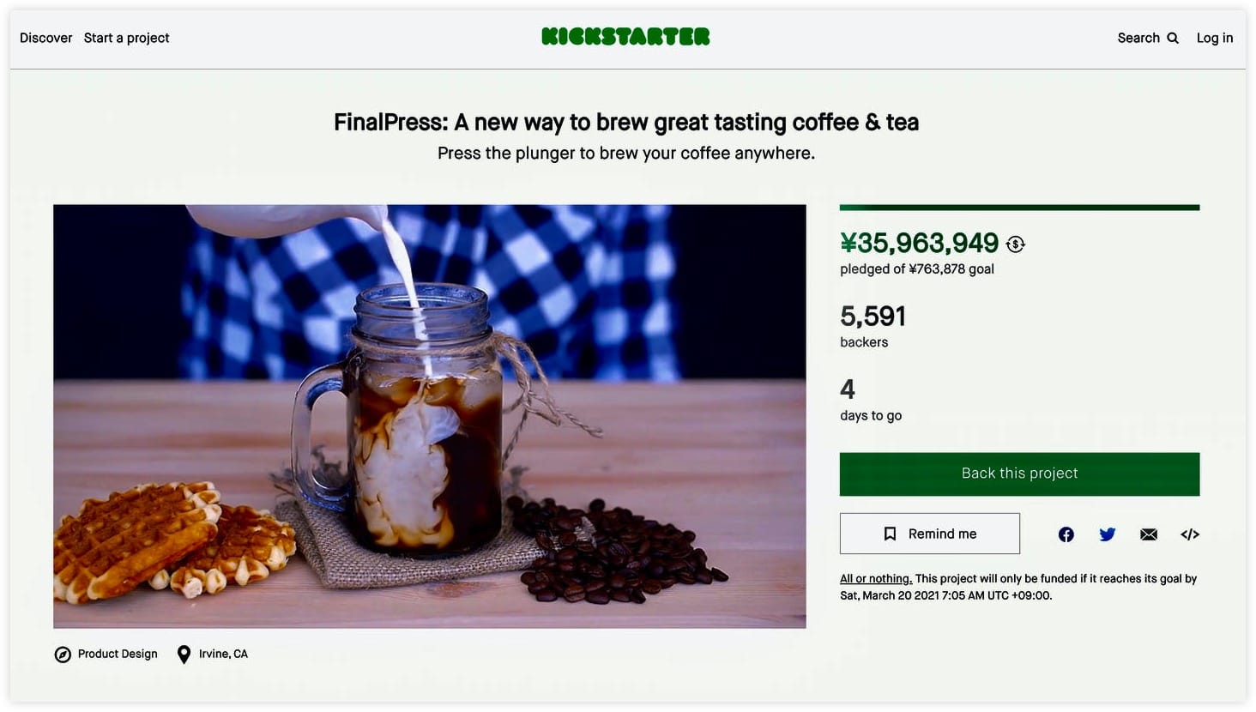Open the embed code icon

[1190, 534]
